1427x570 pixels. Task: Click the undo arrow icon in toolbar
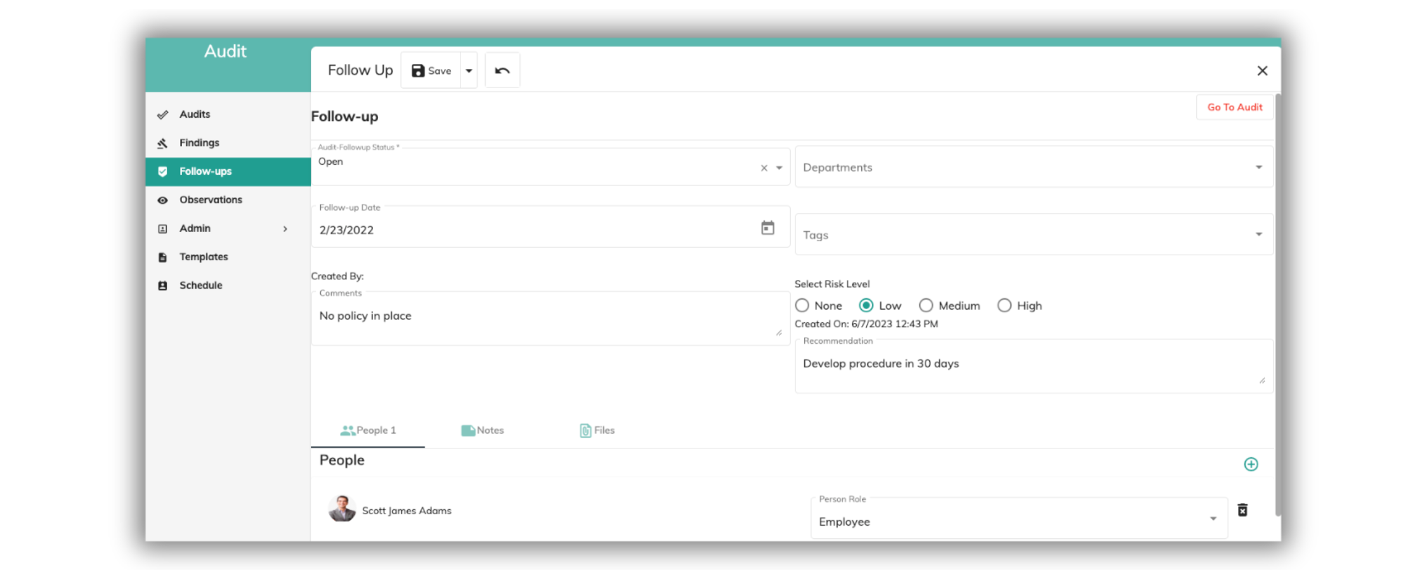point(502,70)
